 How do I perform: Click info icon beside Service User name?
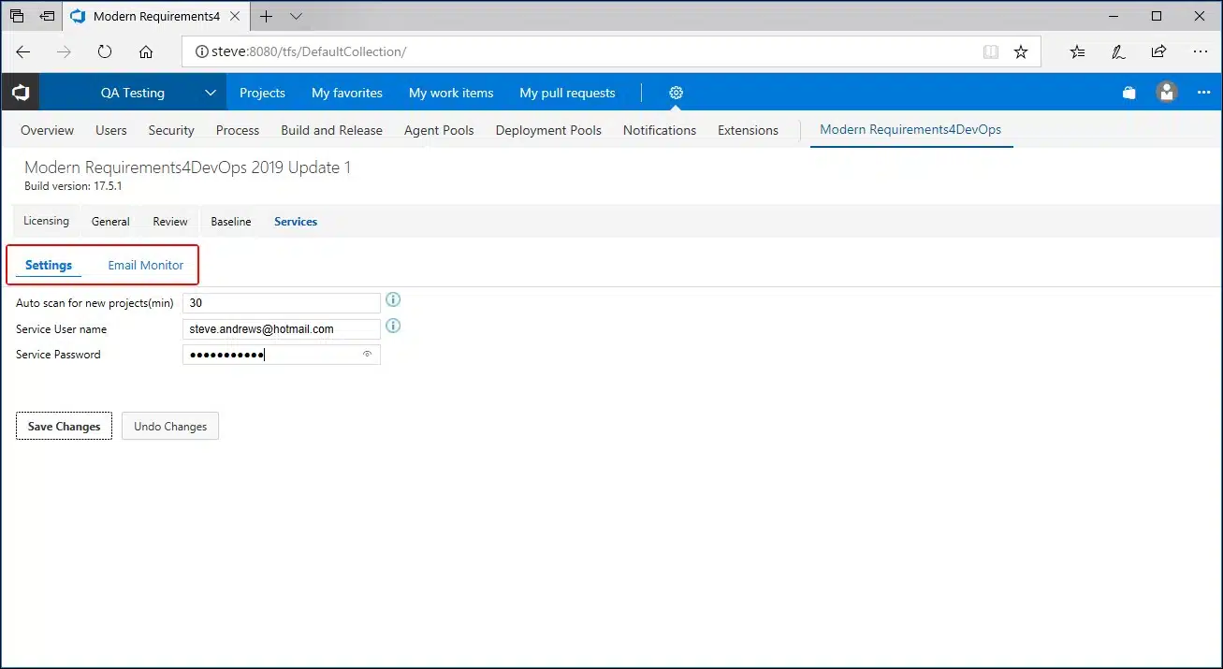click(x=393, y=326)
